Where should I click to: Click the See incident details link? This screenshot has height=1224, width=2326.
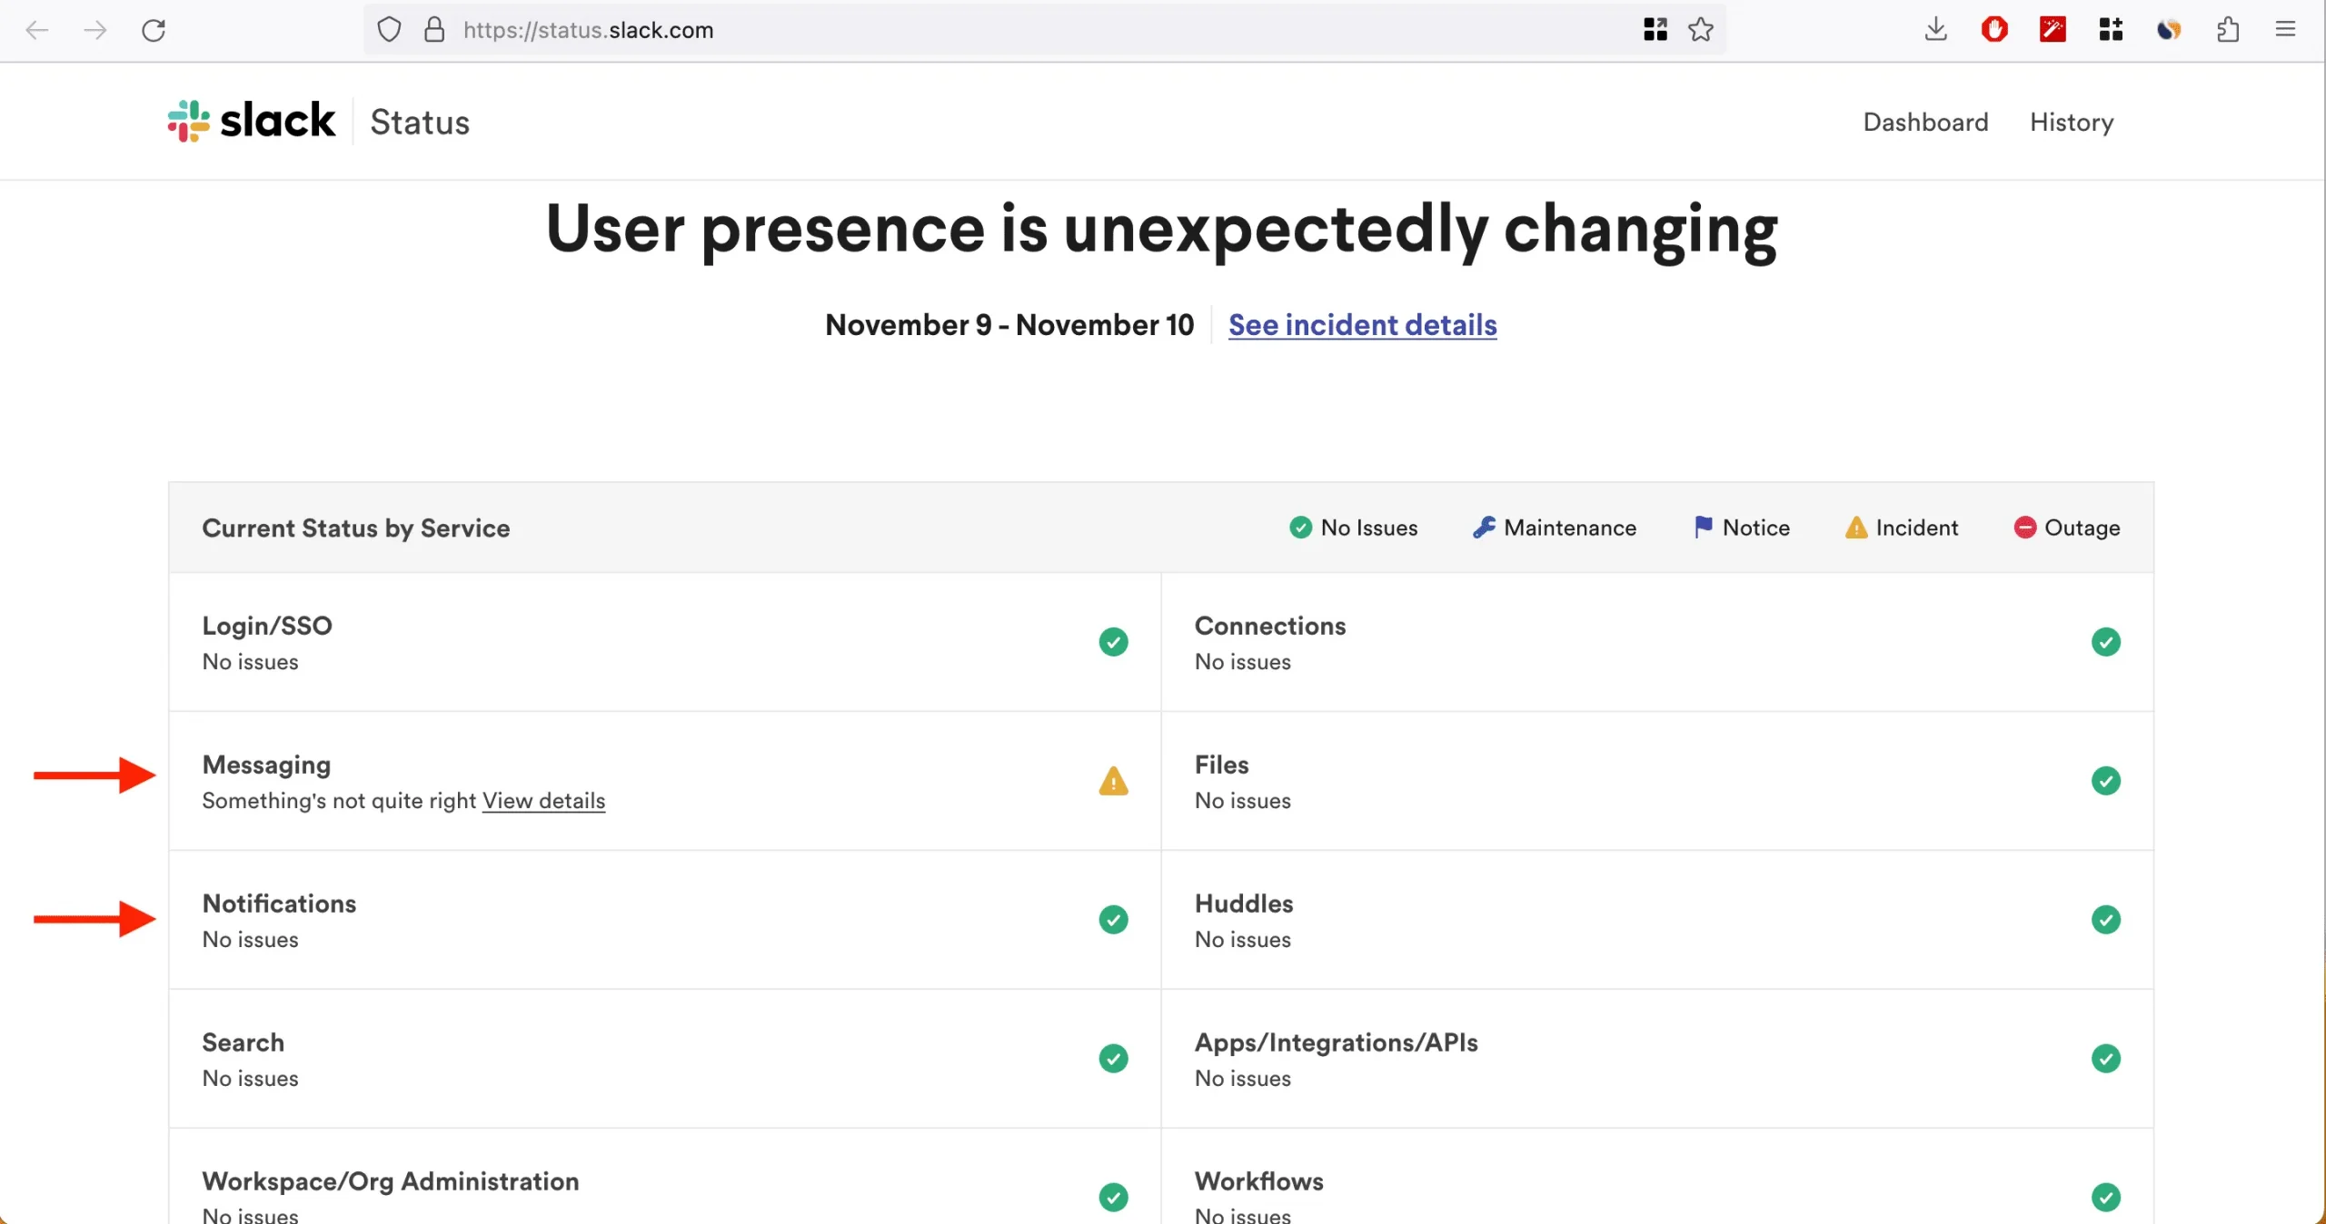coord(1361,324)
